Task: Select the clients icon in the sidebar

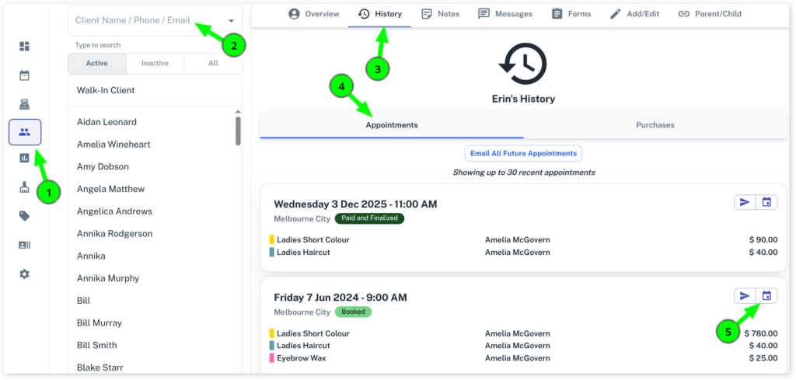Action: tap(24, 132)
